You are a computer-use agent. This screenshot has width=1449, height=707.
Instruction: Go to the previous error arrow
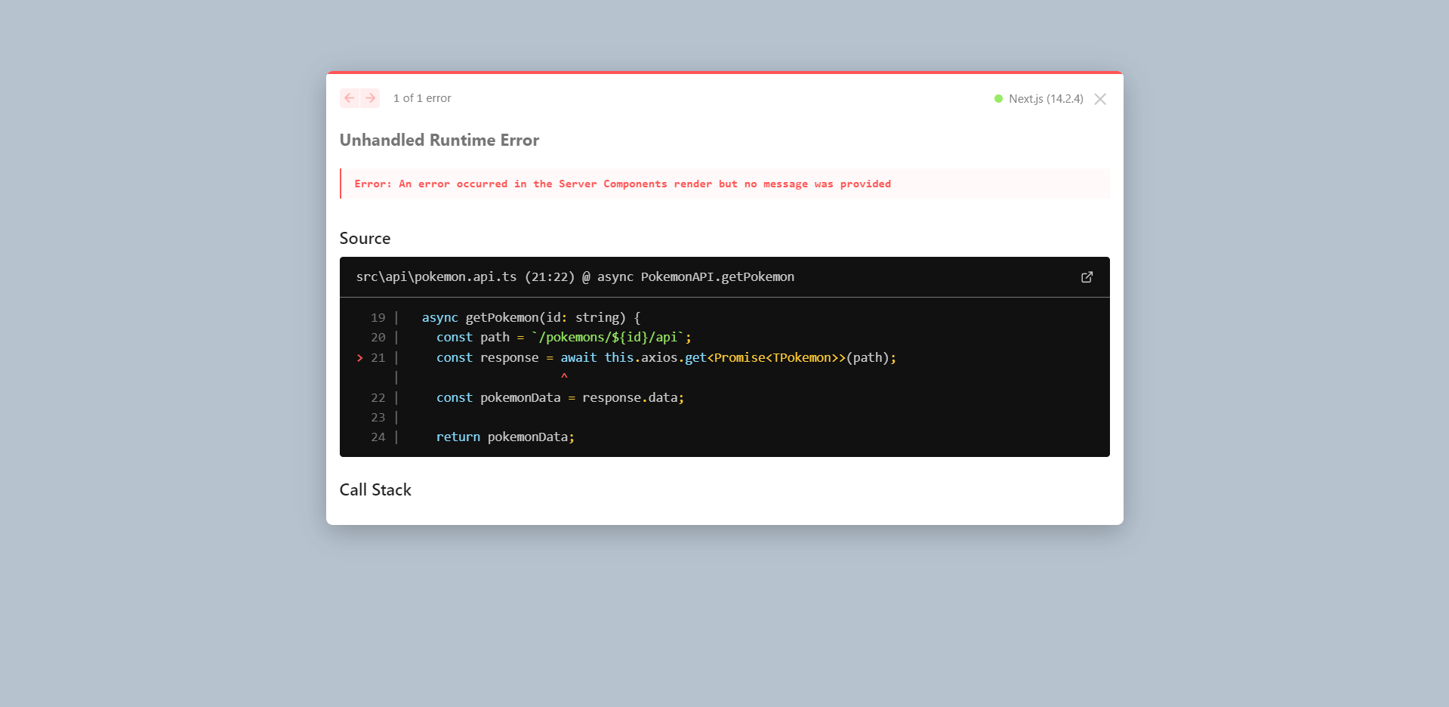[x=350, y=98]
